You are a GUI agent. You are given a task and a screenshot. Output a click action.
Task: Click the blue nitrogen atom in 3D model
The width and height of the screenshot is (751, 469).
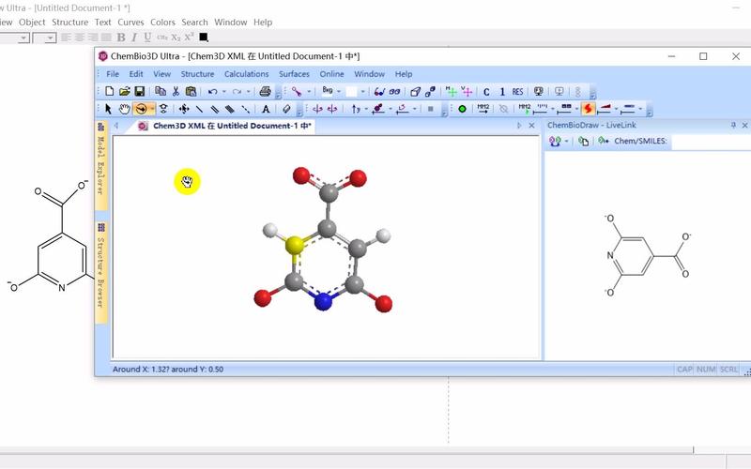(x=324, y=301)
